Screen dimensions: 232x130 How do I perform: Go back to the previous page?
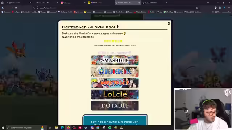pos(7,8)
